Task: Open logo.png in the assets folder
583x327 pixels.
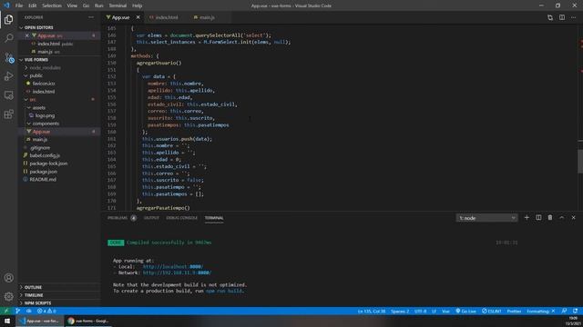Action: coord(45,115)
